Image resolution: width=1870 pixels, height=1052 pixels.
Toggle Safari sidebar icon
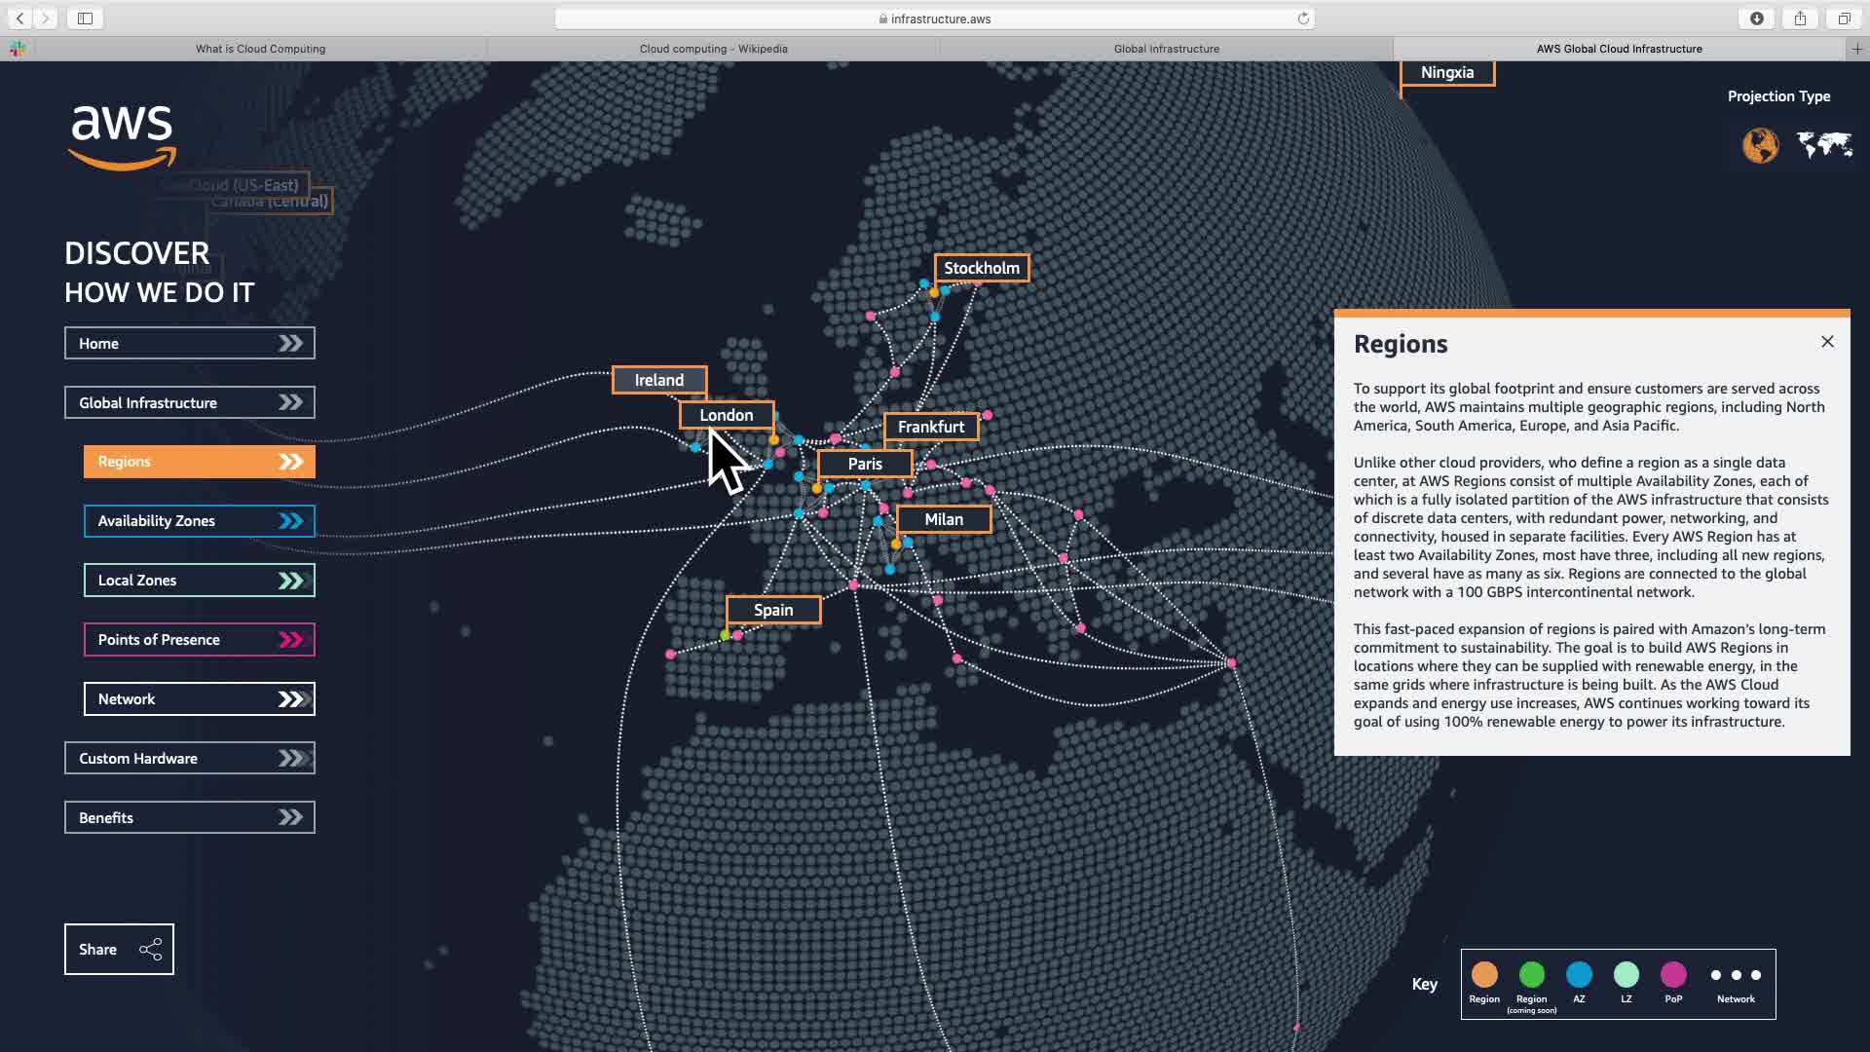click(85, 19)
